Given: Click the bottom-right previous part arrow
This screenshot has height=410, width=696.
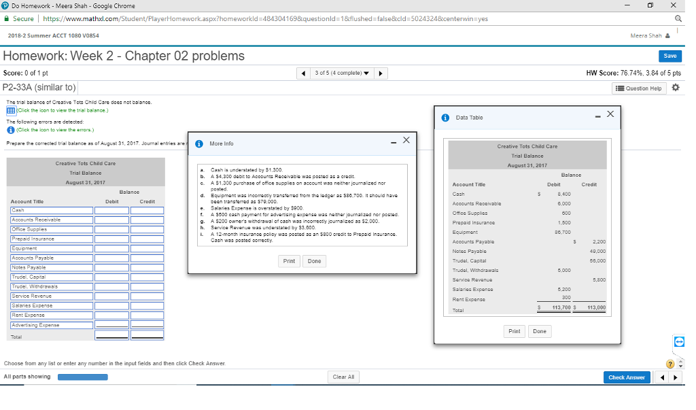Looking at the screenshot, I should 662,377.
